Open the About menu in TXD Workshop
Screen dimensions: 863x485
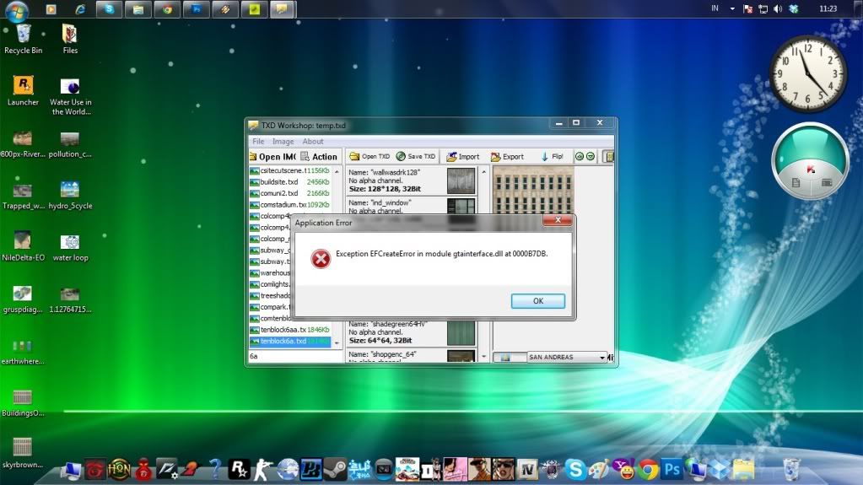[313, 142]
